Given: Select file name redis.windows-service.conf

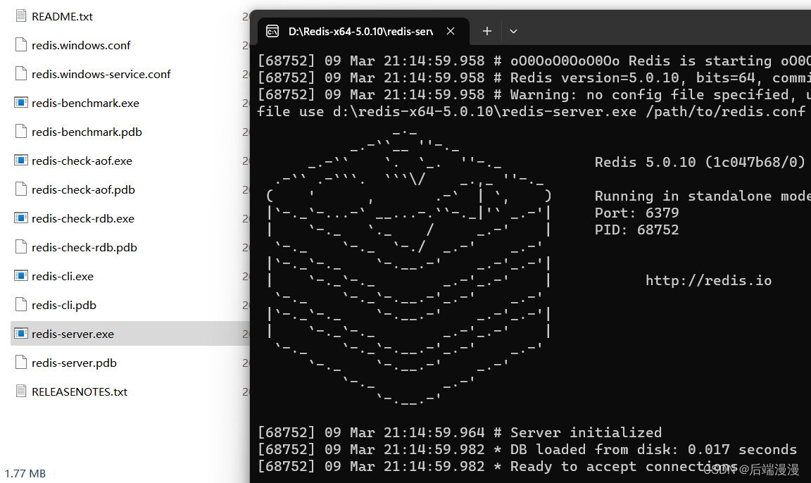Looking at the screenshot, I should tap(101, 75).
